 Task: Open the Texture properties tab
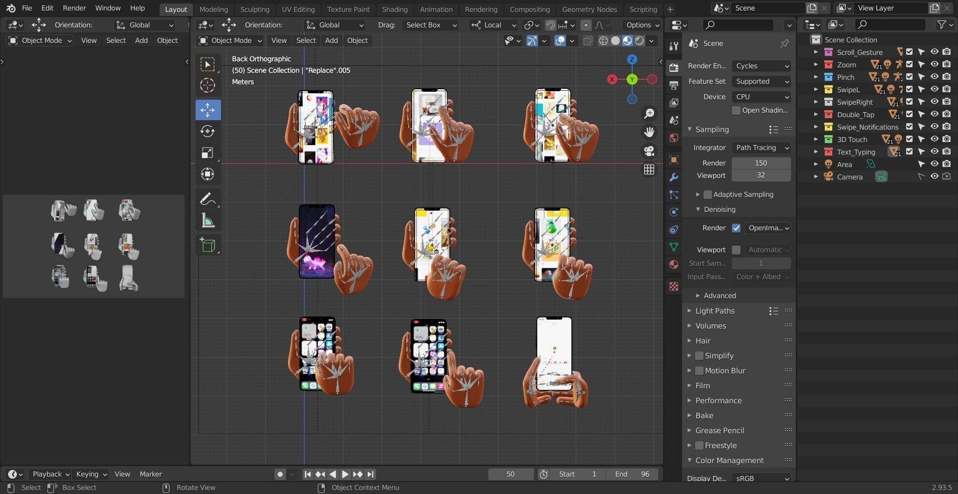(674, 286)
